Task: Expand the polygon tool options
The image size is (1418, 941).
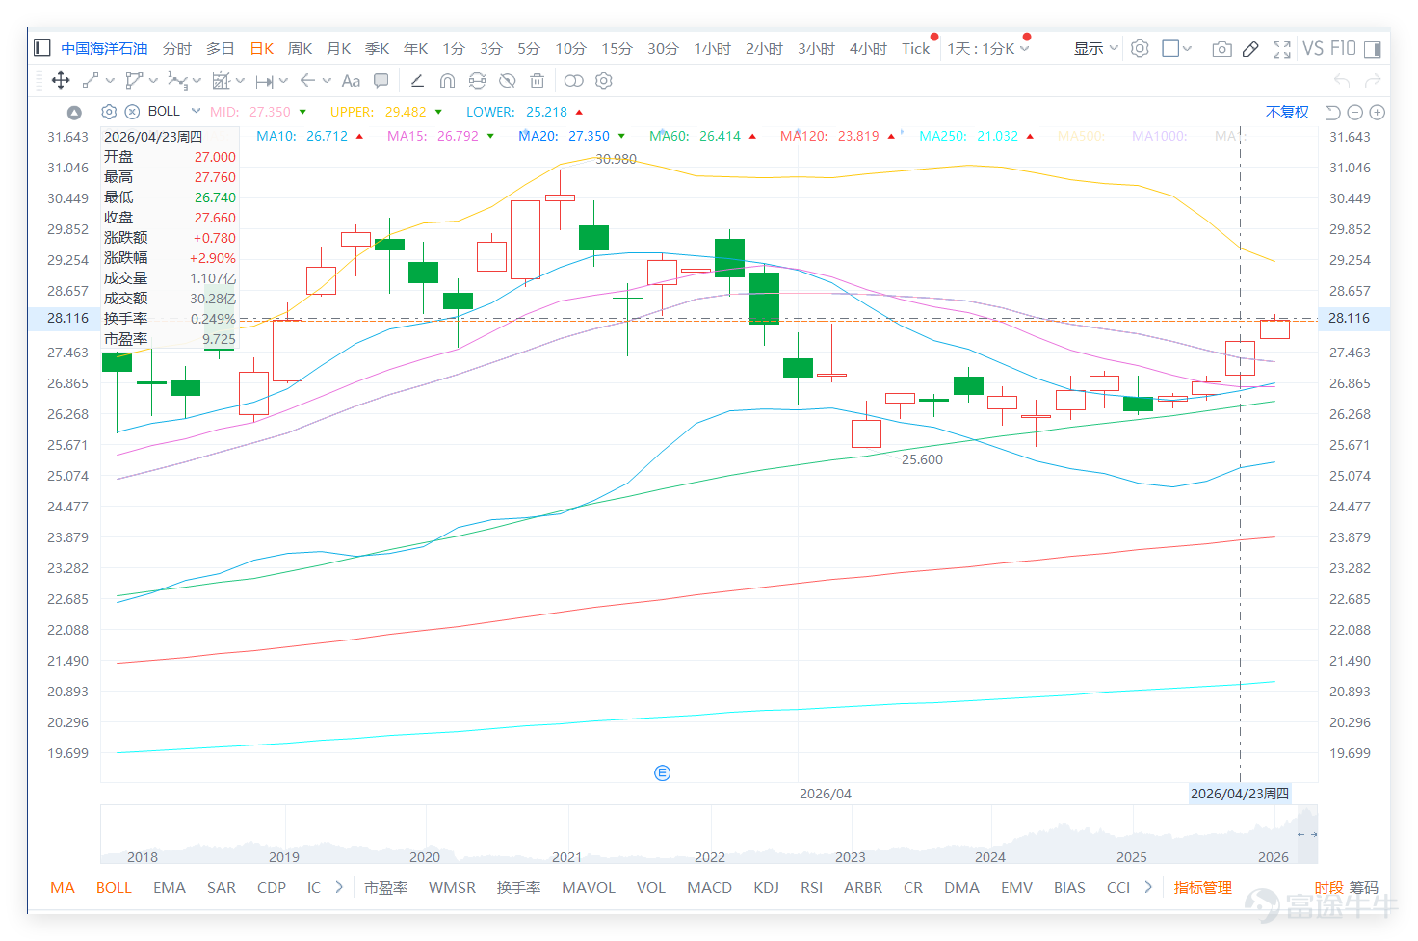Action: [x=153, y=81]
